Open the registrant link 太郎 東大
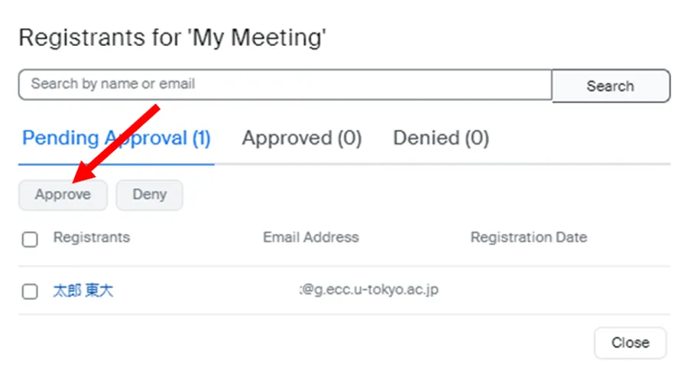This screenshot has height=384, width=691. (x=83, y=291)
